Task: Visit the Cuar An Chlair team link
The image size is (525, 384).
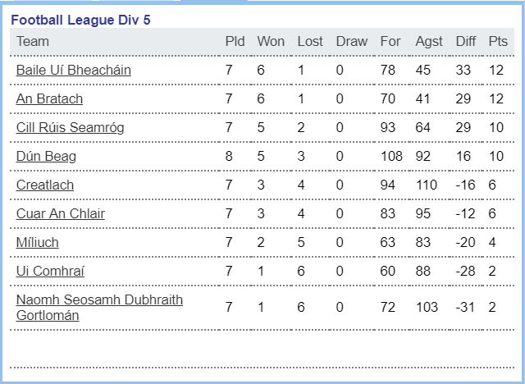Action: pyautogui.click(x=60, y=214)
